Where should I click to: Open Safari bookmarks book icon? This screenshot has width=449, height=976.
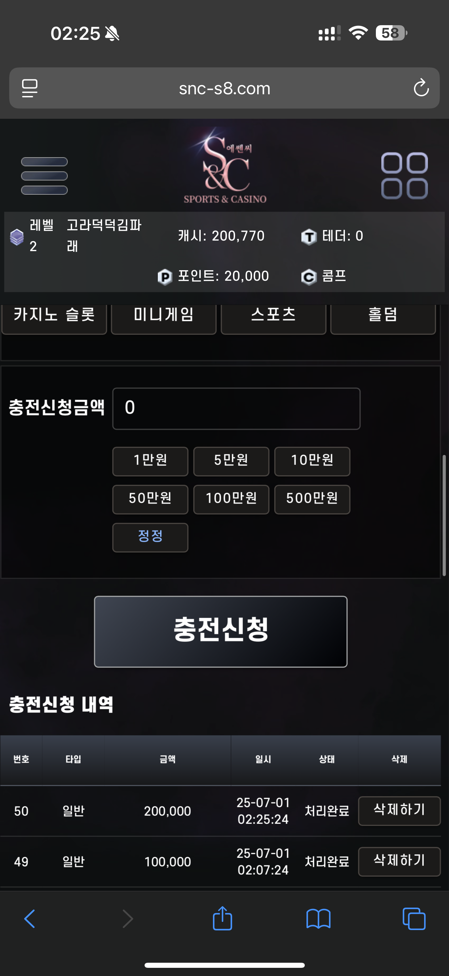(x=318, y=919)
